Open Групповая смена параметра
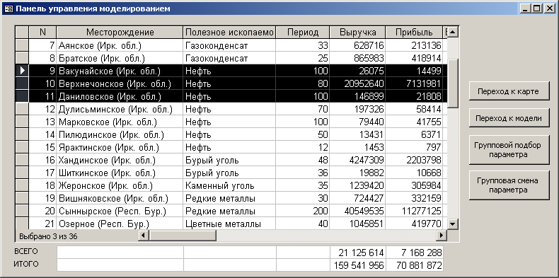559x278 pixels. (509, 185)
